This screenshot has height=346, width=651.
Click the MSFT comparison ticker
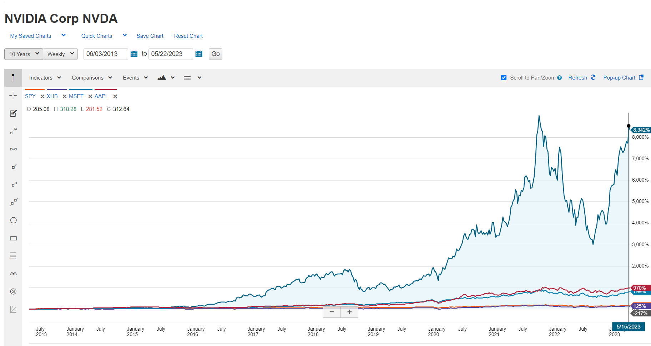(x=76, y=96)
